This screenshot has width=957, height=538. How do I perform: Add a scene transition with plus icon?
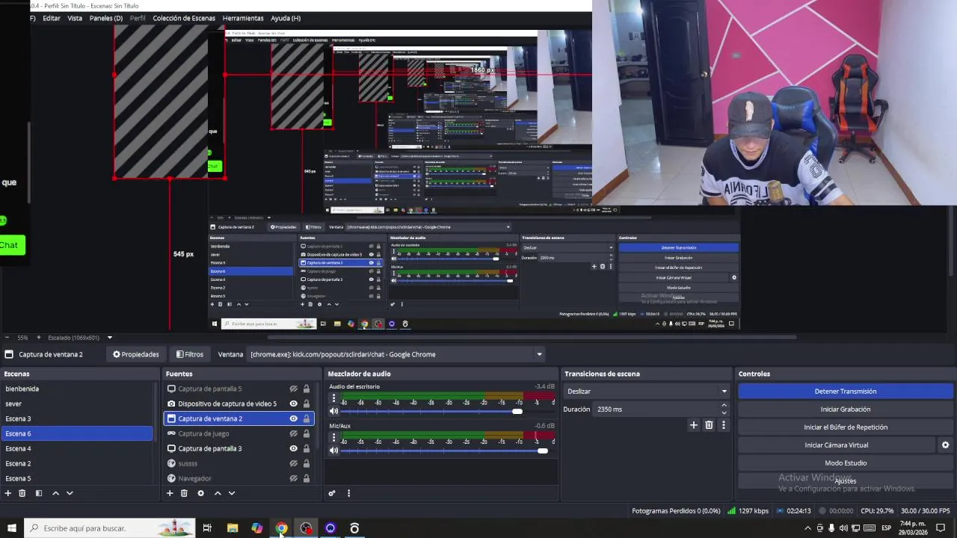pyautogui.click(x=694, y=425)
